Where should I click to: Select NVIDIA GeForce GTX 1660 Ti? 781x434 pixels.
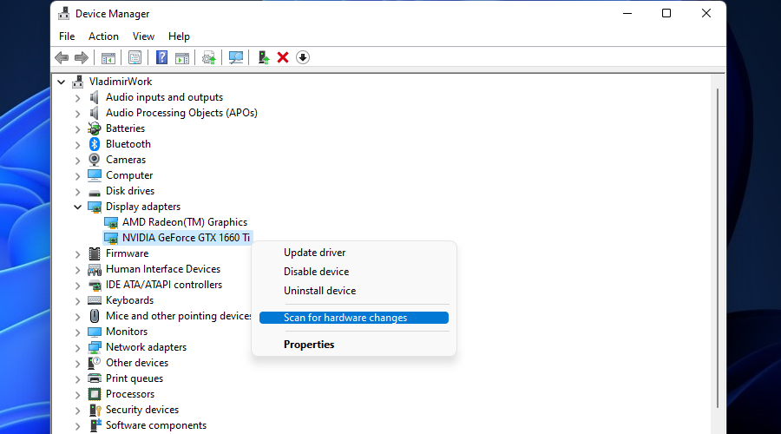tap(186, 238)
